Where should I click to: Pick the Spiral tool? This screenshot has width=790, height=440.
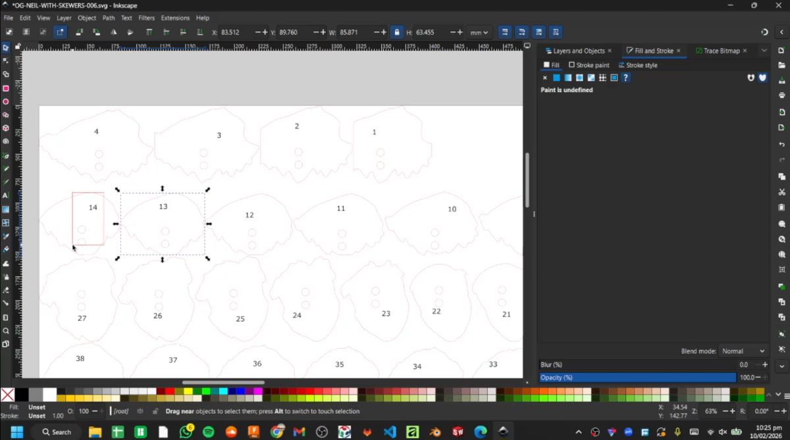7,141
